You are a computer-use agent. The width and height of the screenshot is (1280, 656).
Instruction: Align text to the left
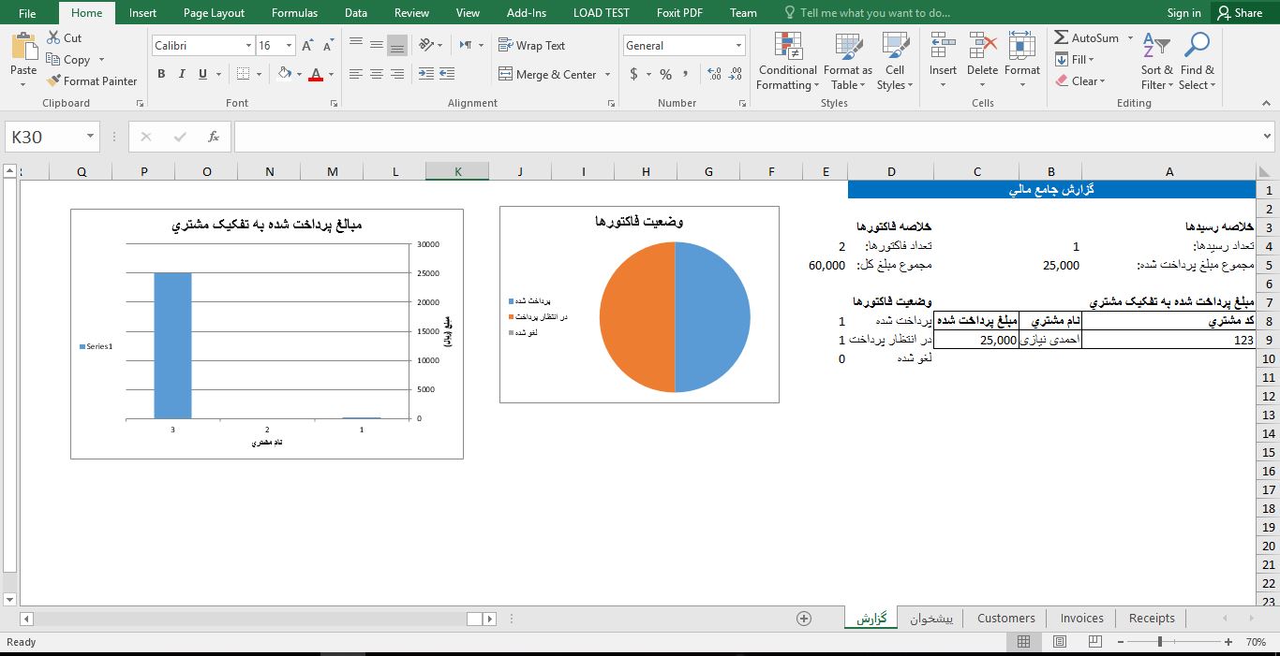coord(355,74)
